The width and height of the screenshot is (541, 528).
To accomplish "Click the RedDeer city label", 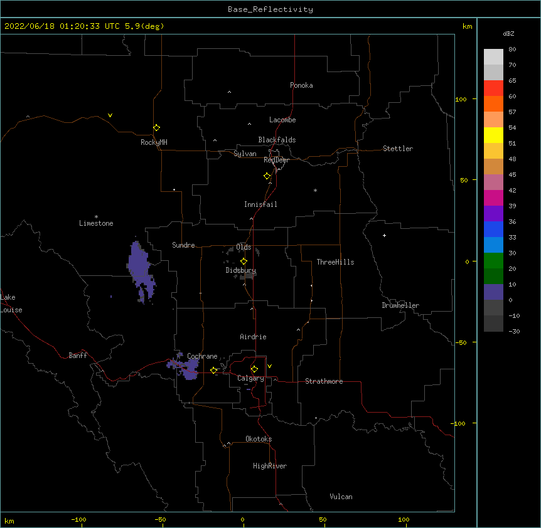I will (x=276, y=160).
